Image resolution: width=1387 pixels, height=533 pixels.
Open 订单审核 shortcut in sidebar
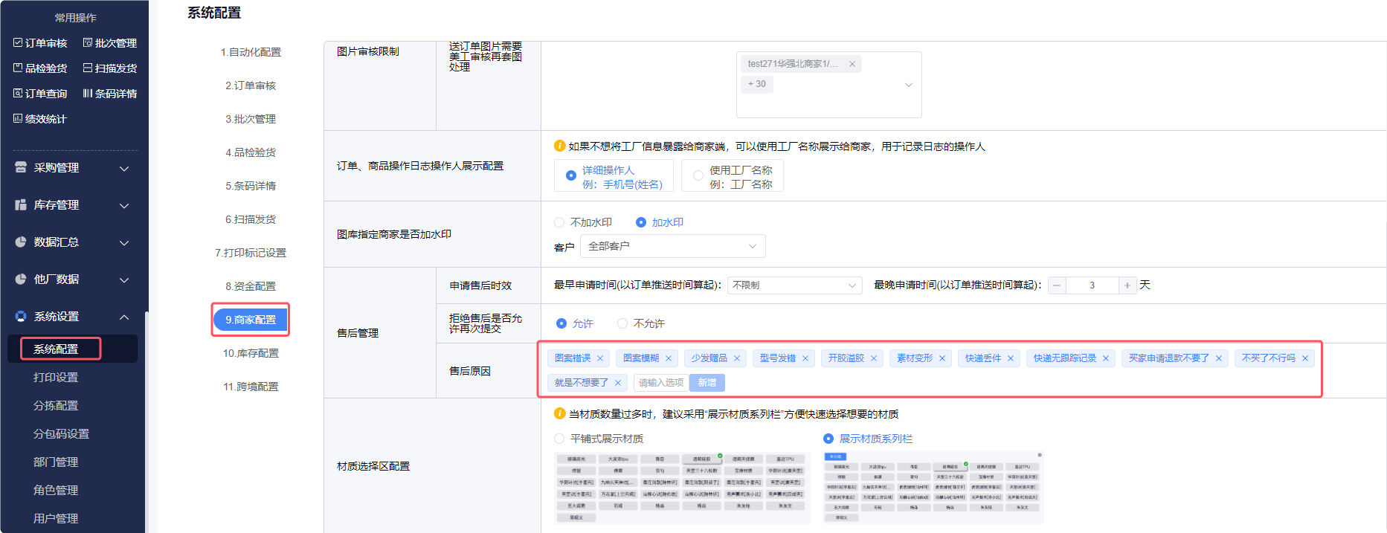coord(41,43)
